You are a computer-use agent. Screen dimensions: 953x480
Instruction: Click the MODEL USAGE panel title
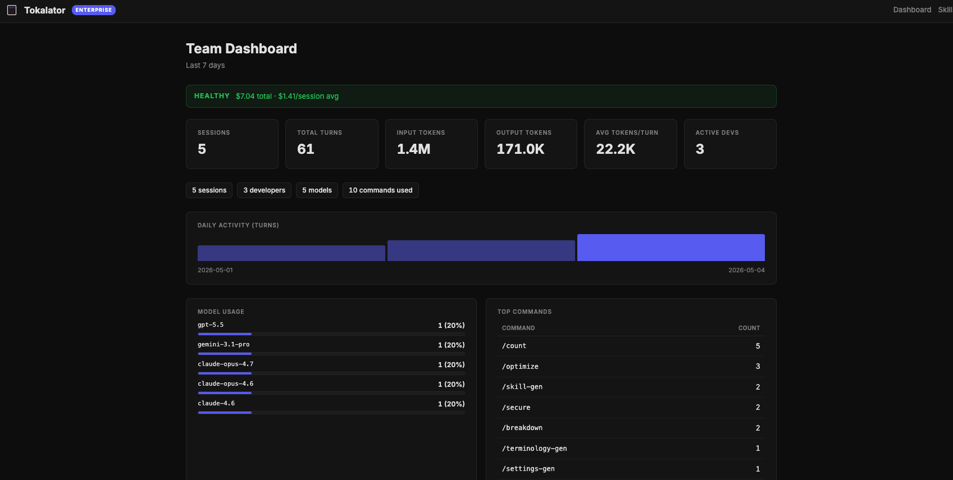(x=221, y=312)
